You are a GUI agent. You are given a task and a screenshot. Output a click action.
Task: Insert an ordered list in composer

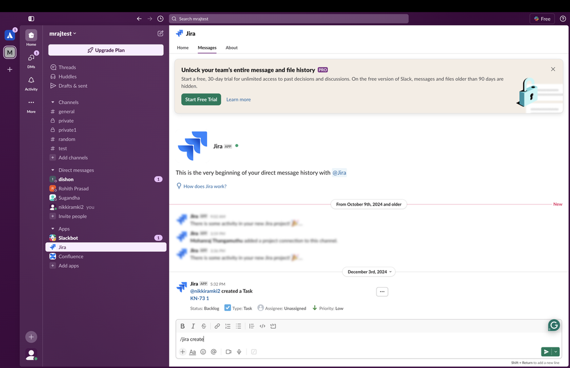pos(228,326)
